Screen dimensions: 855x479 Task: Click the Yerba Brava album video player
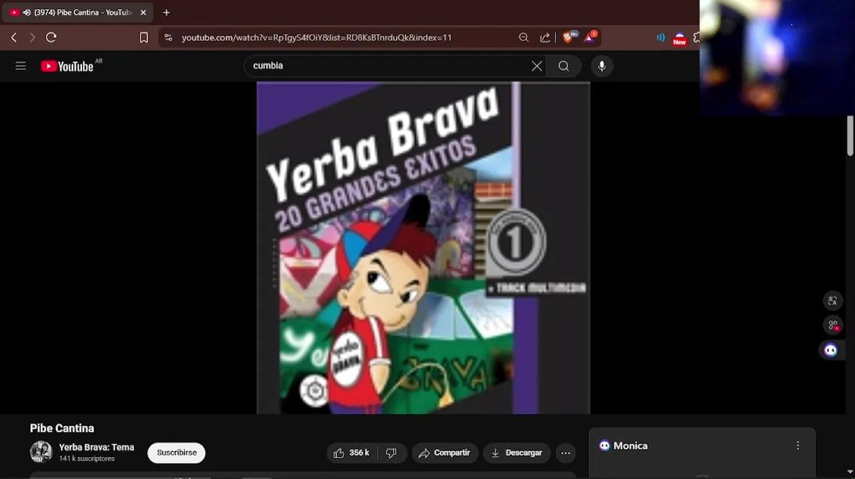click(423, 247)
